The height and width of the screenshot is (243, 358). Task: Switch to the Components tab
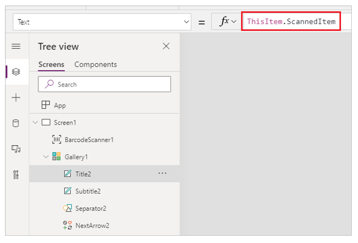tap(95, 64)
